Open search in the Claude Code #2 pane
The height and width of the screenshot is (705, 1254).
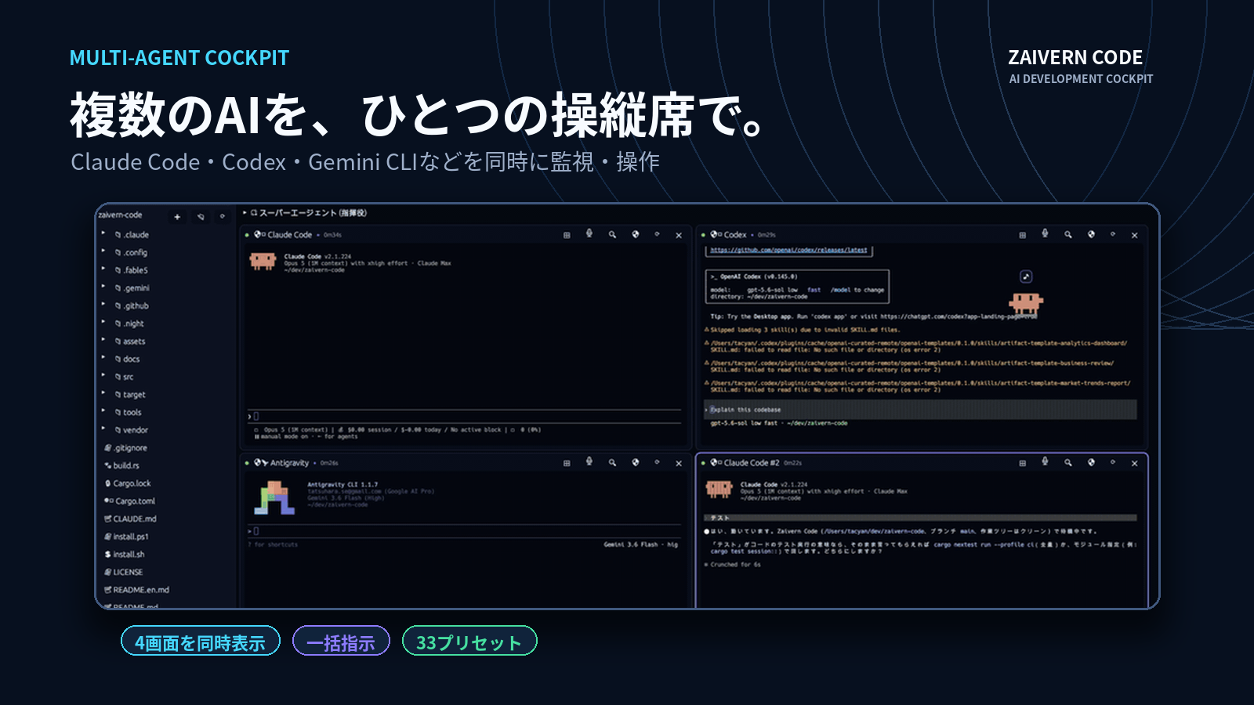1067,463
